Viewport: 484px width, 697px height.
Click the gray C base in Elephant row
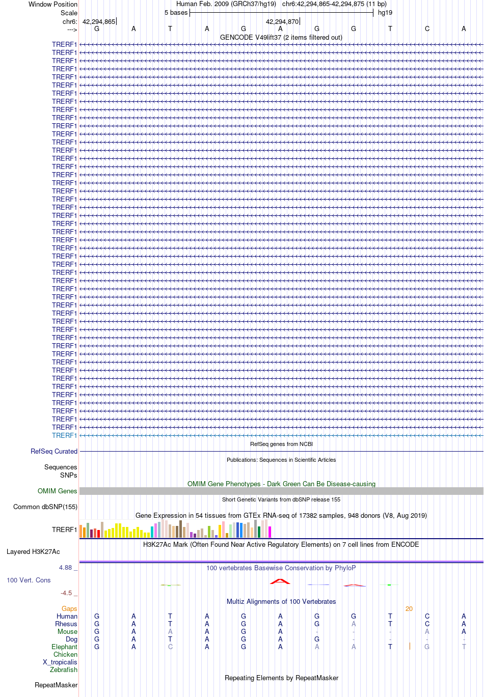click(x=170, y=647)
